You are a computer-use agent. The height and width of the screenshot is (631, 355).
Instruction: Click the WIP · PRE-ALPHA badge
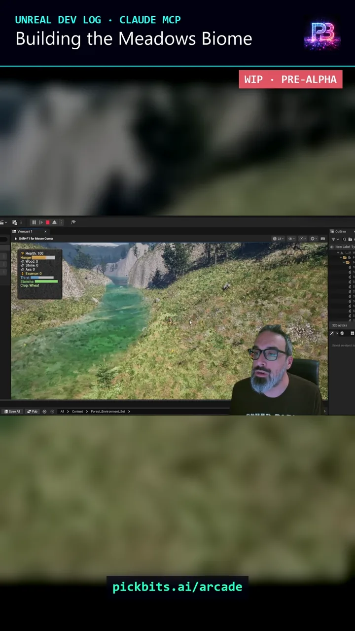click(x=290, y=79)
